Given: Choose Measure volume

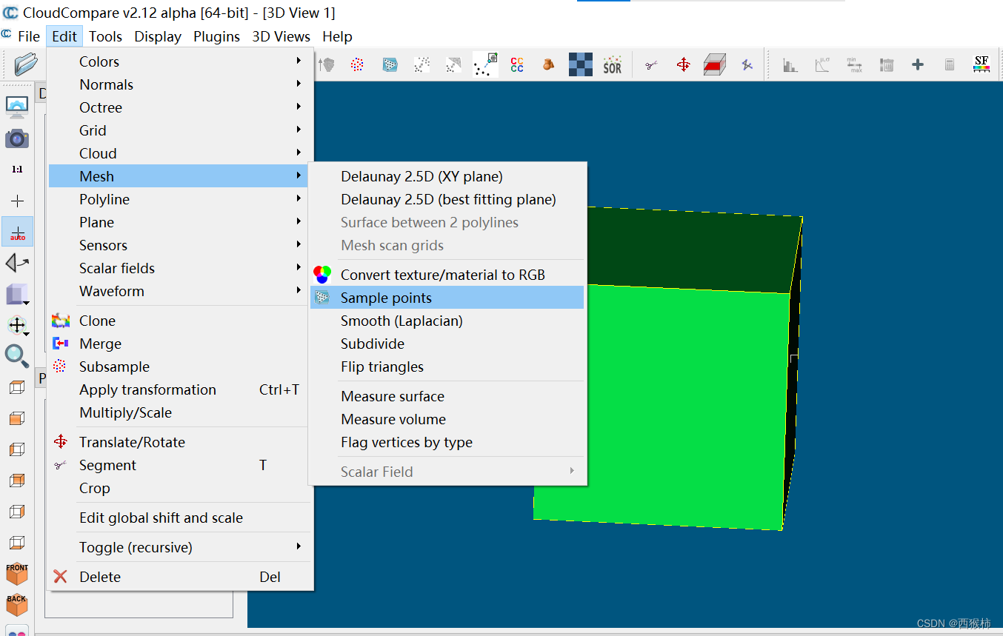Looking at the screenshot, I should 447,419.
